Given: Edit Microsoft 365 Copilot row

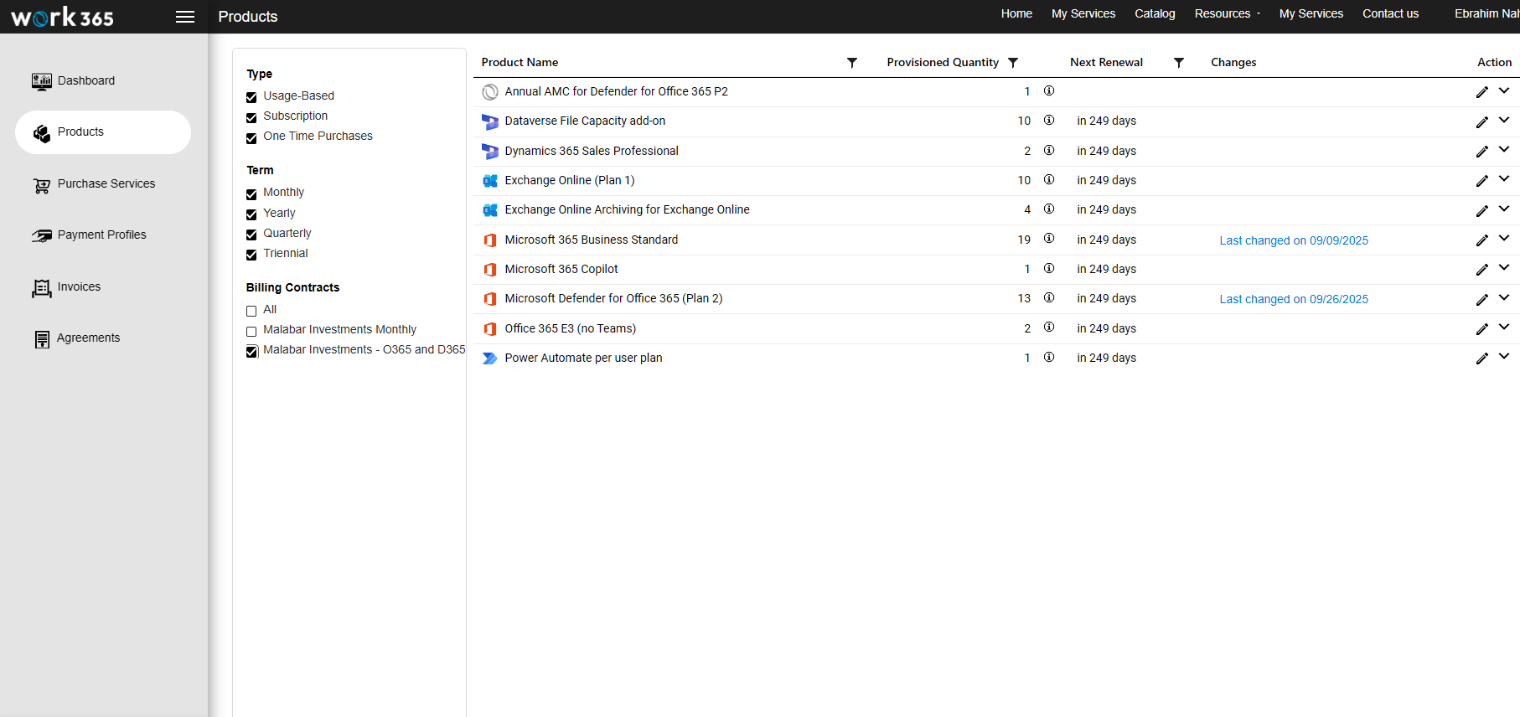Looking at the screenshot, I should click(1482, 270).
